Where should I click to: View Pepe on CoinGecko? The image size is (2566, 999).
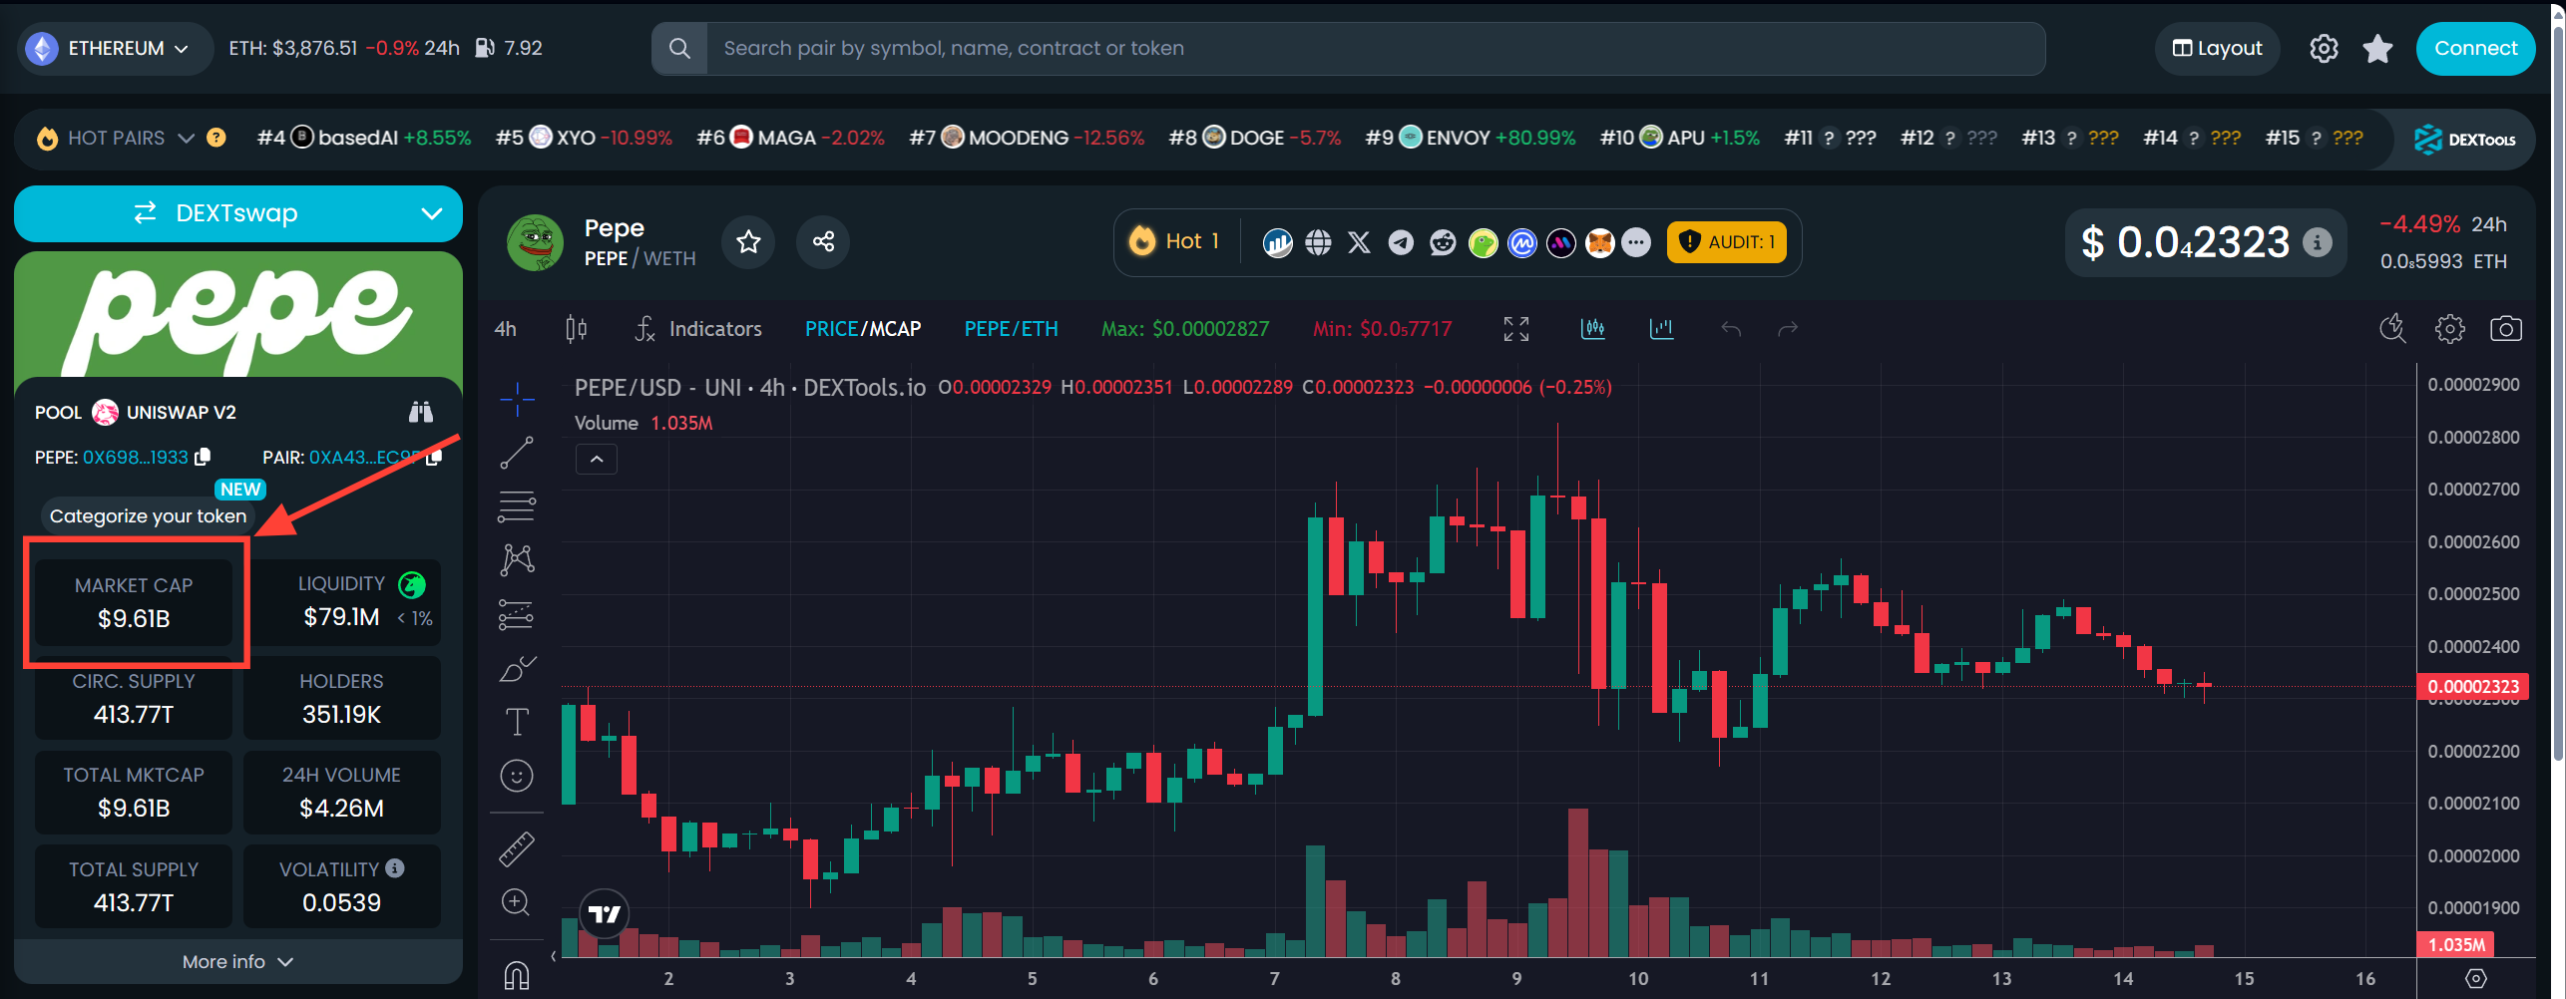1484,242
